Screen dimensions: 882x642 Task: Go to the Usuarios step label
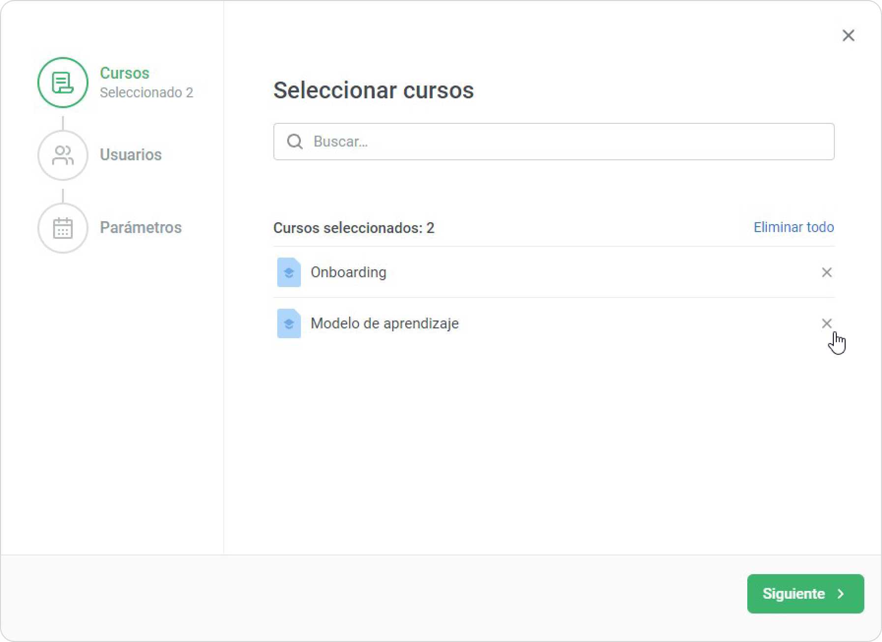(x=131, y=155)
